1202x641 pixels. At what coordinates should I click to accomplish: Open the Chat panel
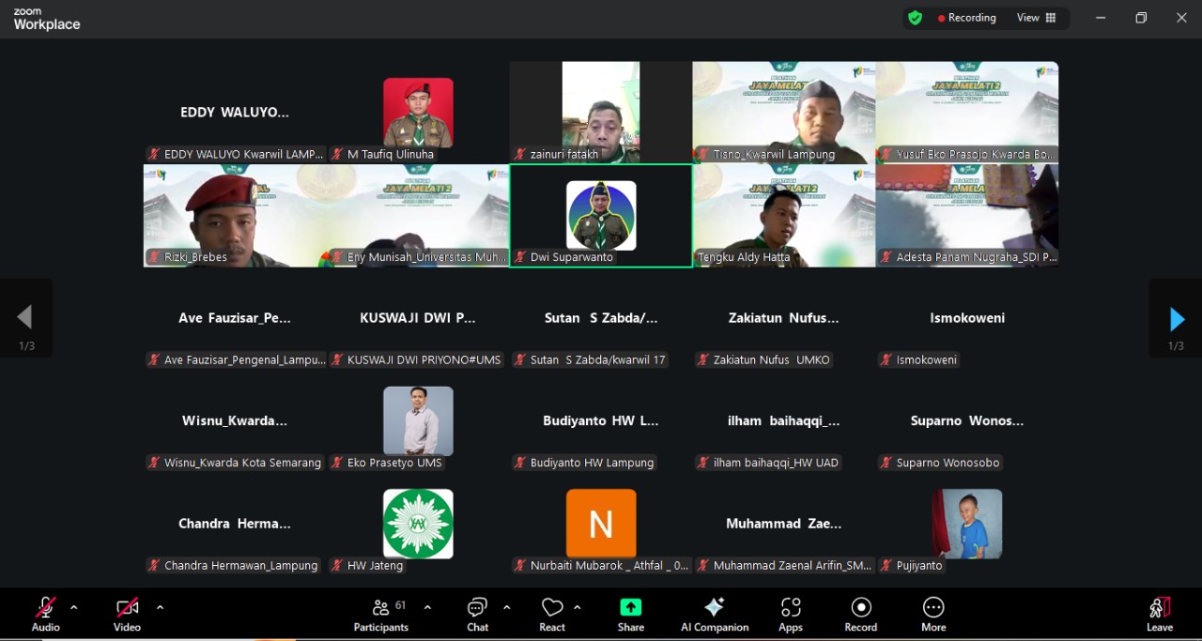pyautogui.click(x=477, y=614)
